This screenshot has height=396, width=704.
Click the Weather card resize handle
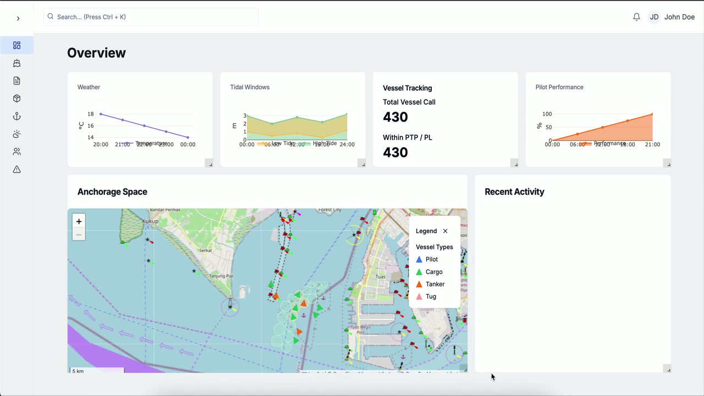coord(209,163)
